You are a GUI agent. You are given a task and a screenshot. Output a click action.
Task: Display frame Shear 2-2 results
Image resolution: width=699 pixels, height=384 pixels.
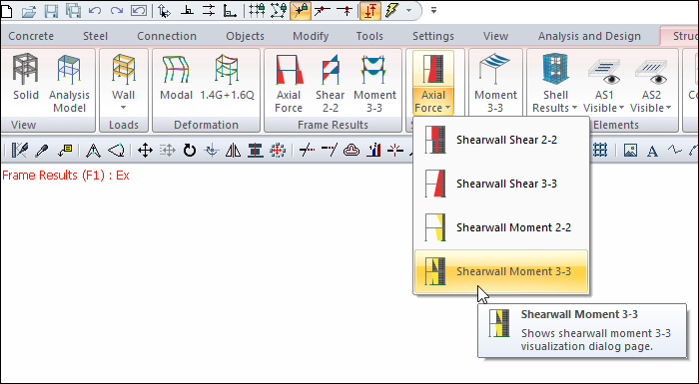(331, 83)
